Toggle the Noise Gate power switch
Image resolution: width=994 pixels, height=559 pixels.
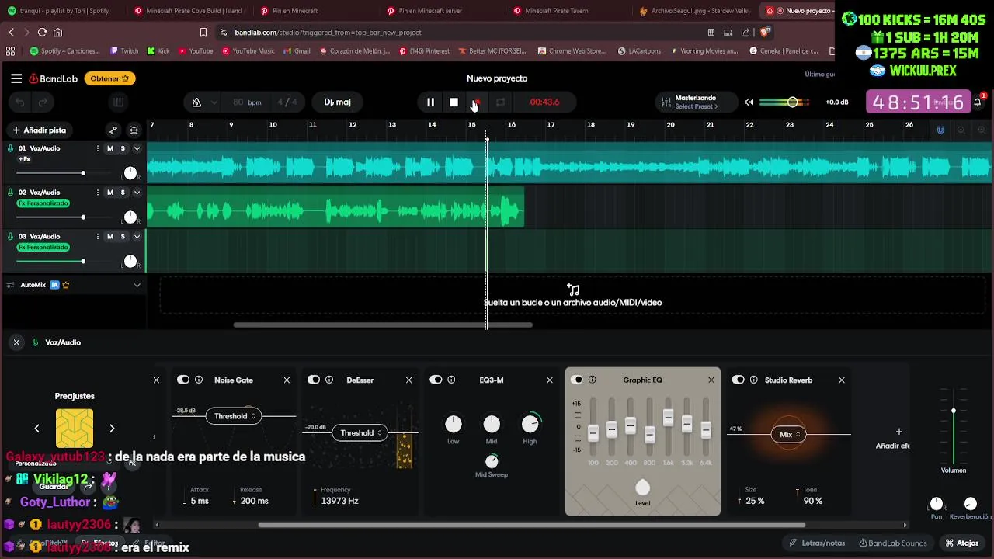click(183, 380)
